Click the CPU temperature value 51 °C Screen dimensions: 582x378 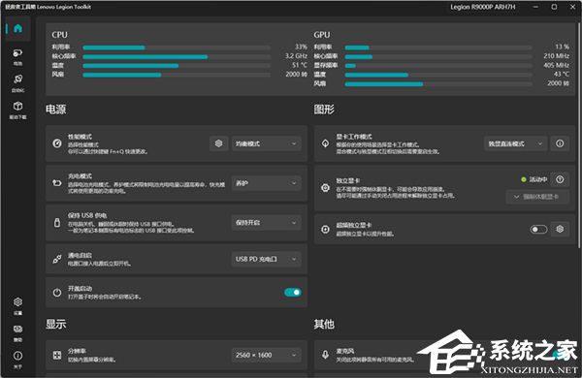pos(300,65)
